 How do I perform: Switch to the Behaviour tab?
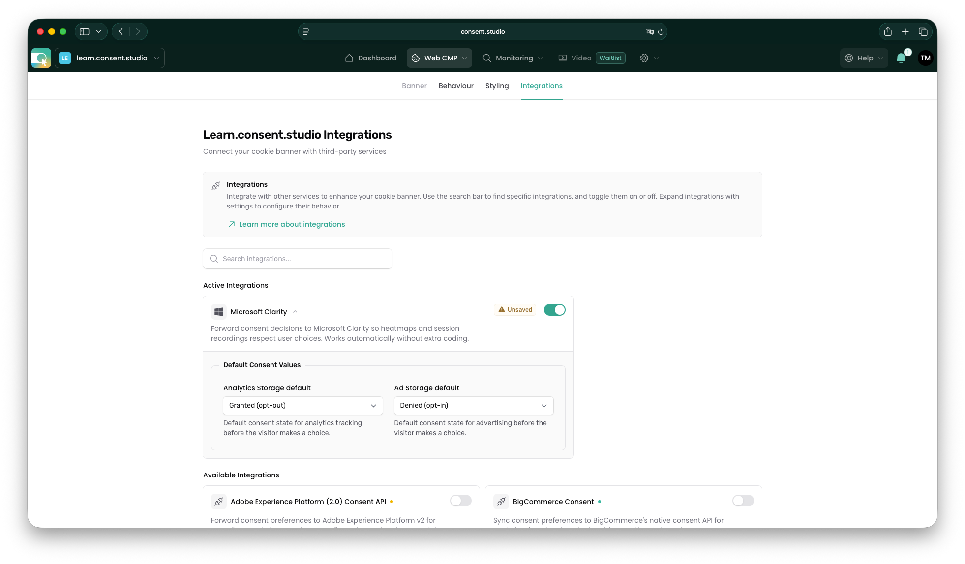click(x=456, y=86)
